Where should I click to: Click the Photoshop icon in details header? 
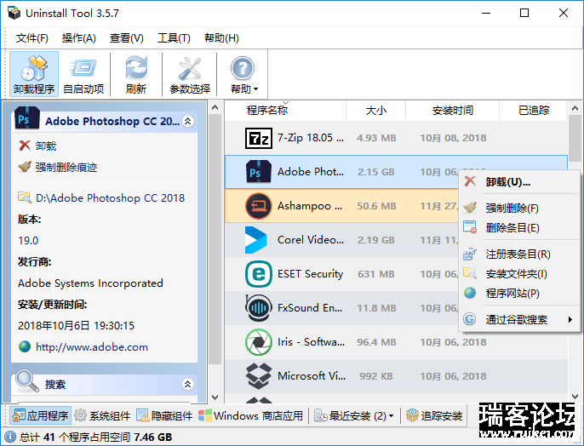point(27,118)
